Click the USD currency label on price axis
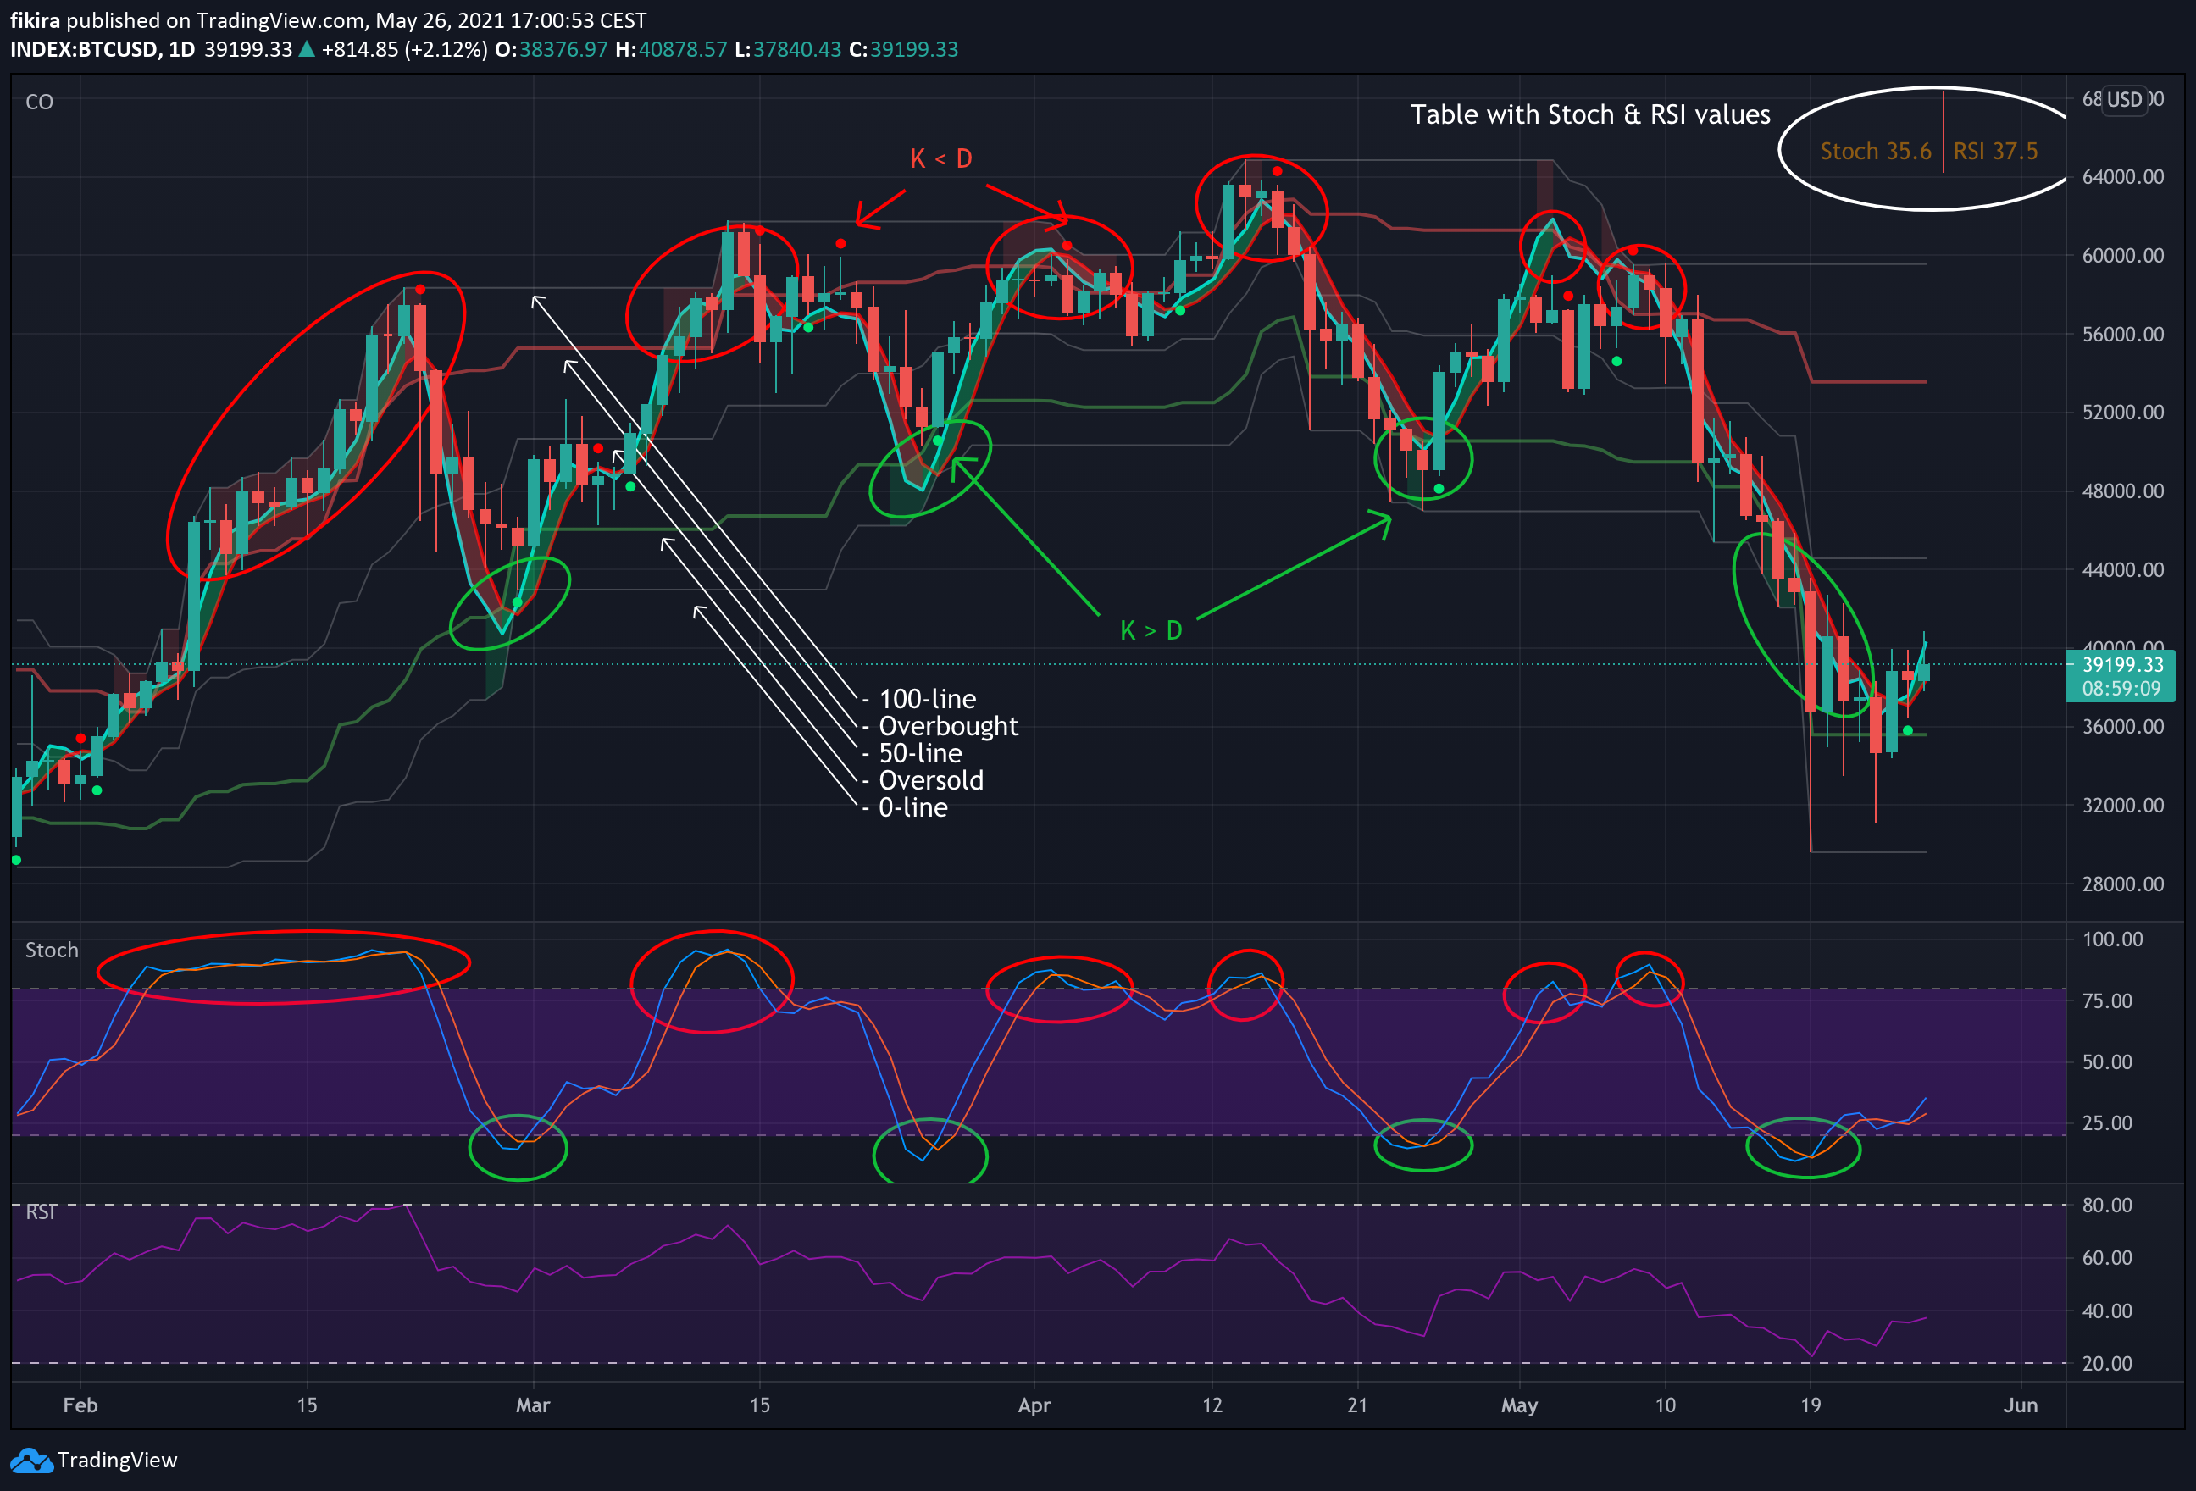2196x1491 pixels. coord(2124,99)
